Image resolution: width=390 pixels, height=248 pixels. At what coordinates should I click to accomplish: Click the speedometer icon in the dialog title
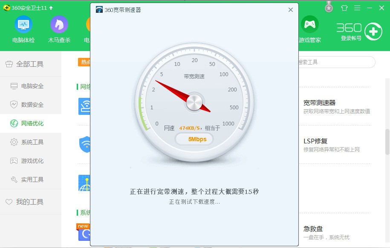99,10
